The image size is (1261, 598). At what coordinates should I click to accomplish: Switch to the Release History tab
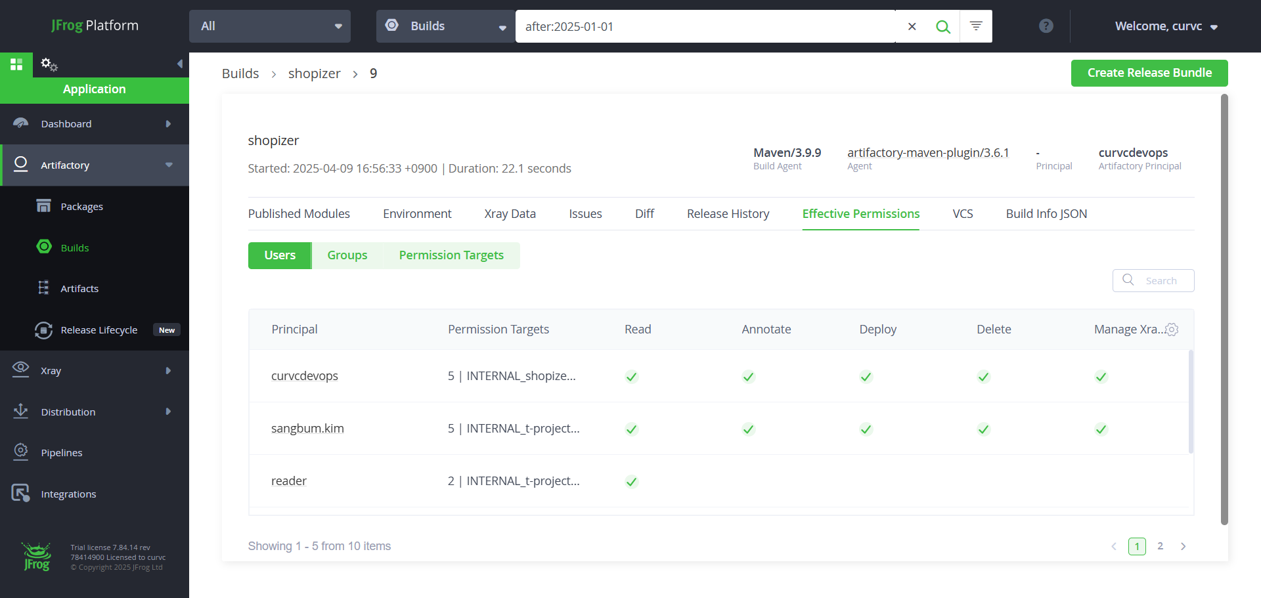pyautogui.click(x=728, y=213)
